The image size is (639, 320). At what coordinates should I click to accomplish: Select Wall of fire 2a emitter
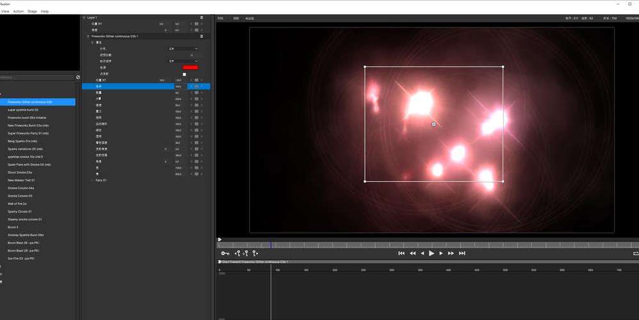17,204
